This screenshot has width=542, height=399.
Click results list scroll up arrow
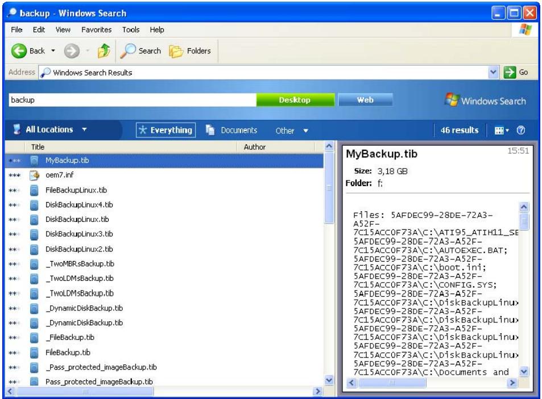click(x=329, y=146)
